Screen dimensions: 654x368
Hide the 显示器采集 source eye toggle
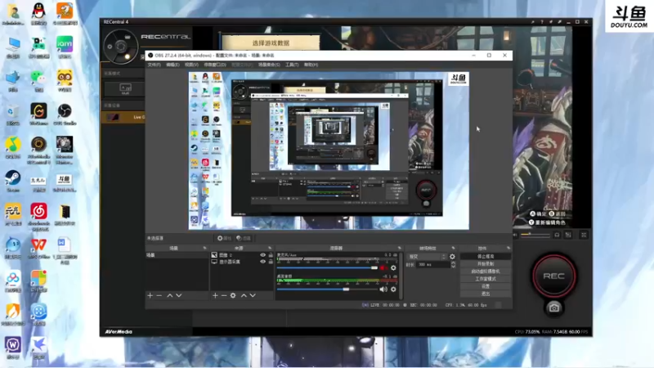tap(262, 262)
